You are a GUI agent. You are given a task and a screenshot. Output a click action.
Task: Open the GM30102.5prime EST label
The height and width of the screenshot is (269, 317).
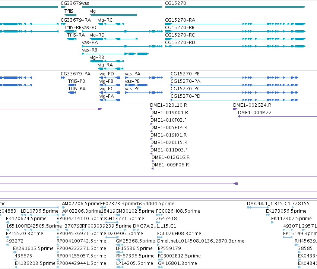pos(135,211)
